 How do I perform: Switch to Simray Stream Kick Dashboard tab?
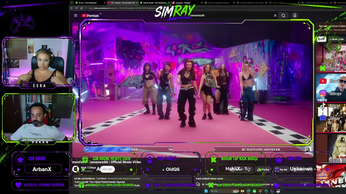click(x=155, y=3)
